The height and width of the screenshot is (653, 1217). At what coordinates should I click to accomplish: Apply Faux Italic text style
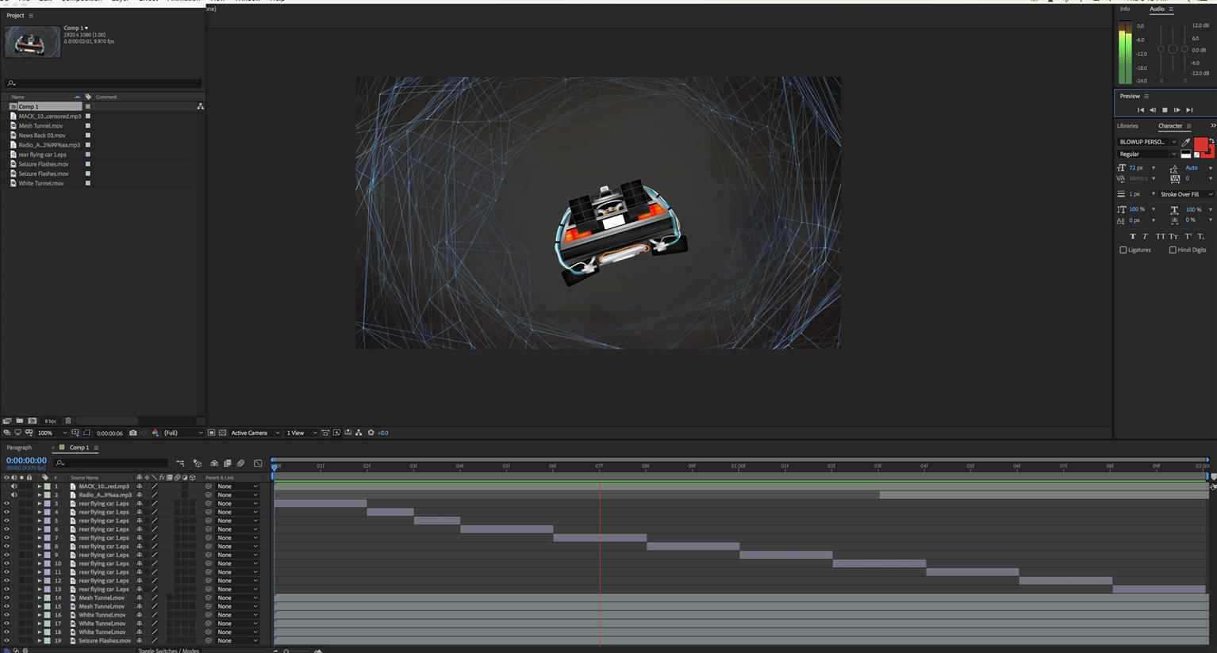(1145, 236)
